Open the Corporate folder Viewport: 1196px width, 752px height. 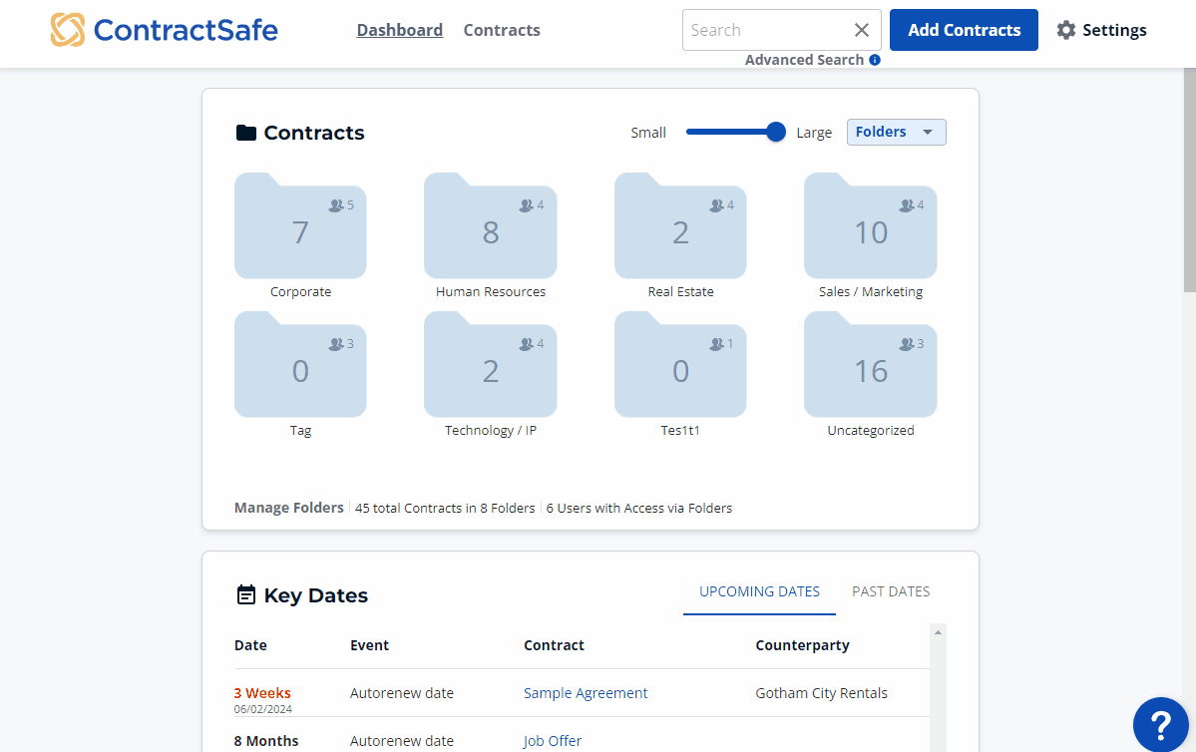(x=300, y=228)
